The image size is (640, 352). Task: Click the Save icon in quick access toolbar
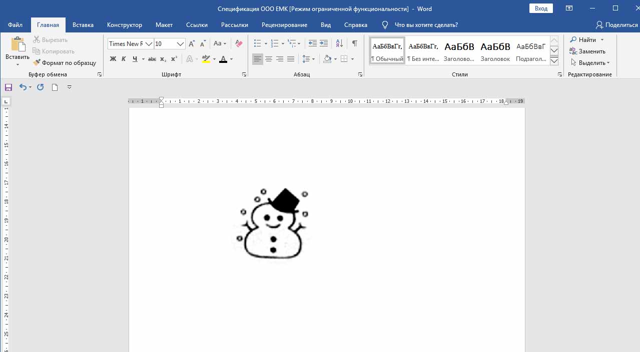point(8,87)
